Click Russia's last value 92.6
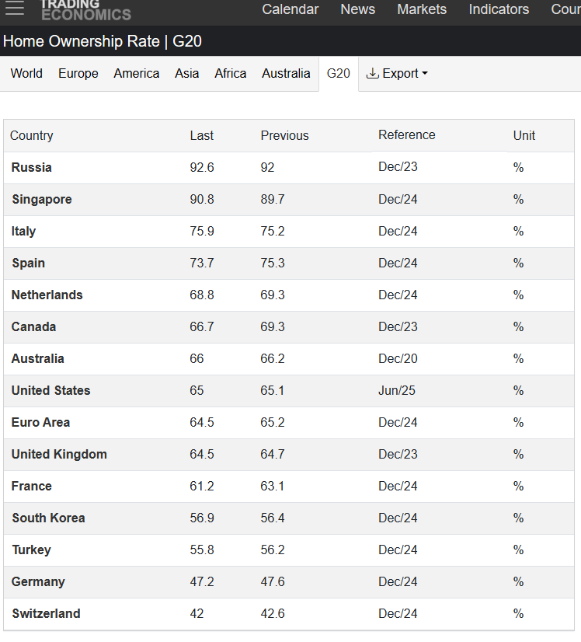This screenshot has height=642, width=581. tap(202, 167)
